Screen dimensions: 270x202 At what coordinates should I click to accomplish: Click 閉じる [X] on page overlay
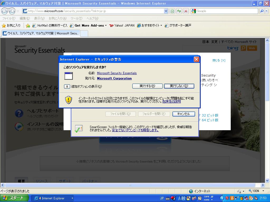click(219, 60)
